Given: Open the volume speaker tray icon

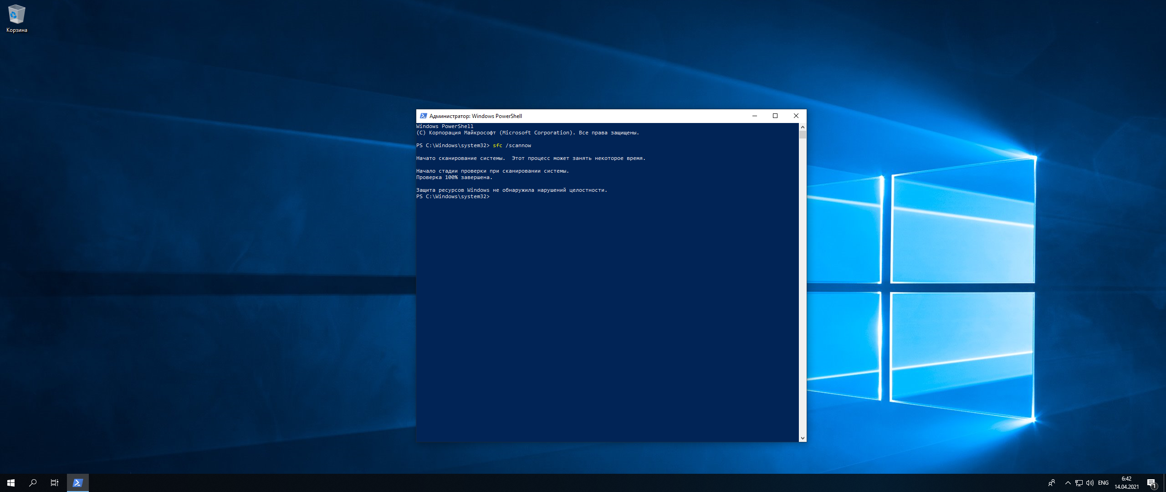Looking at the screenshot, I should (1090, 483).
